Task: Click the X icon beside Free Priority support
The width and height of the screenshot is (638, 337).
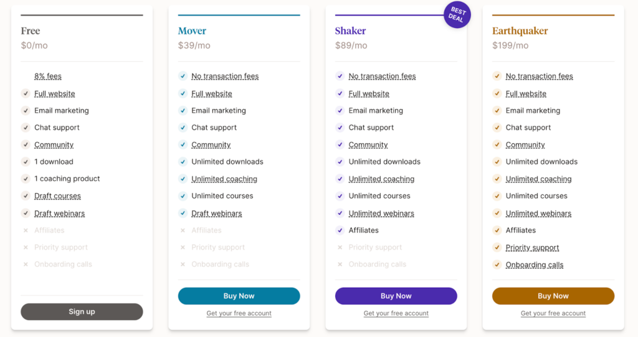Action: pyautogui.click(x=26, y=247)
